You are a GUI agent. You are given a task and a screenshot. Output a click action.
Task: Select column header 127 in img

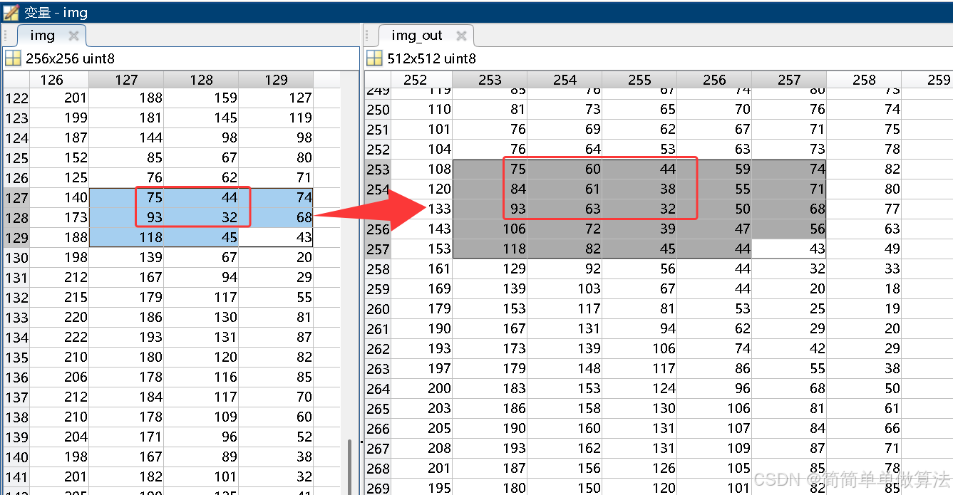126,80
